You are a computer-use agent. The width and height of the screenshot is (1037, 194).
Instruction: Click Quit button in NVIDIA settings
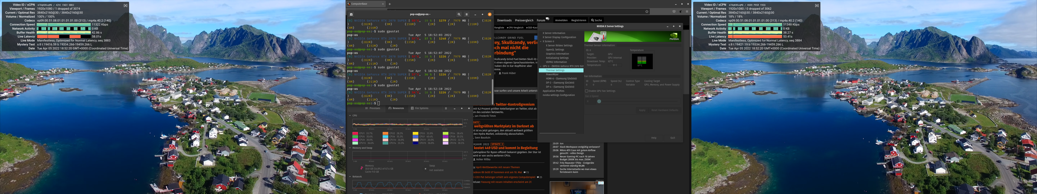(672, 138)
